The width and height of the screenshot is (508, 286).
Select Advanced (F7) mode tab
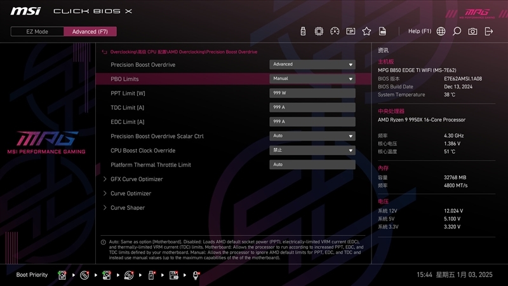point(90,31)
